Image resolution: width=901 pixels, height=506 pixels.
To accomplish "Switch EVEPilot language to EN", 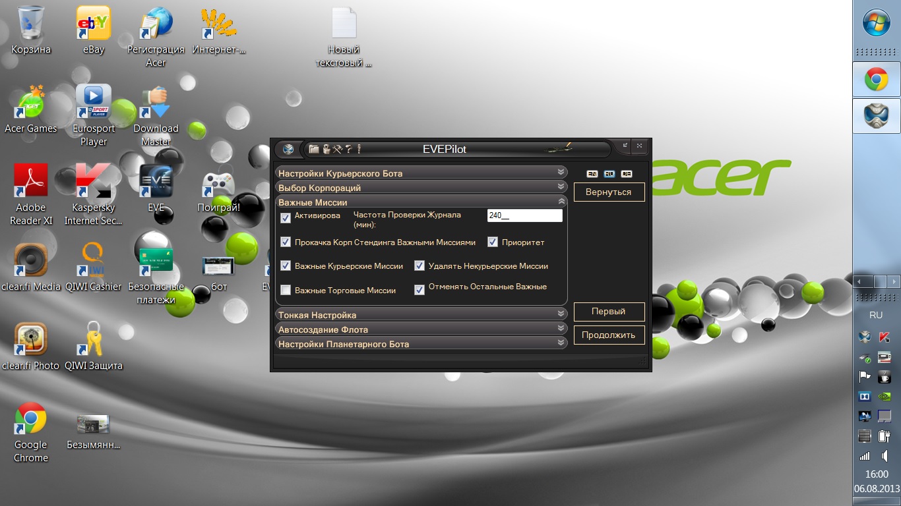I will (592, 174).
